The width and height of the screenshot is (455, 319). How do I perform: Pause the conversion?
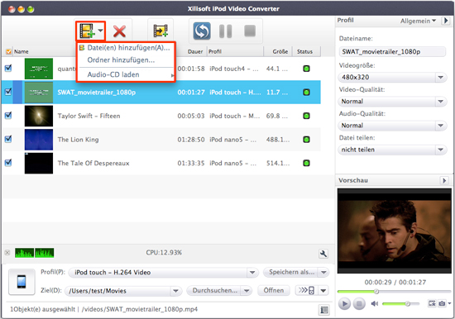[226, 31]
